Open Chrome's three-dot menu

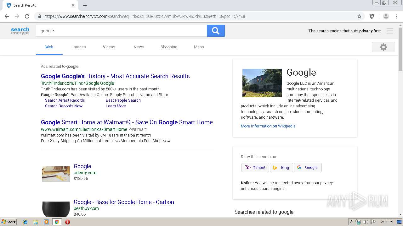point(396,16)
